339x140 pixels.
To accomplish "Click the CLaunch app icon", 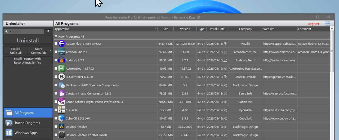I will coord(61,110).
